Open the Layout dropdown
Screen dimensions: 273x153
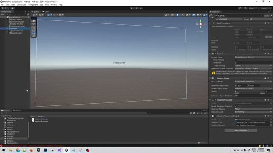266,8
